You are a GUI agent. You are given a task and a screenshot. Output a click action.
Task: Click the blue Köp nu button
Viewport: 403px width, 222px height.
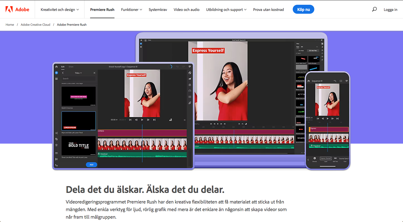point(303,9)
